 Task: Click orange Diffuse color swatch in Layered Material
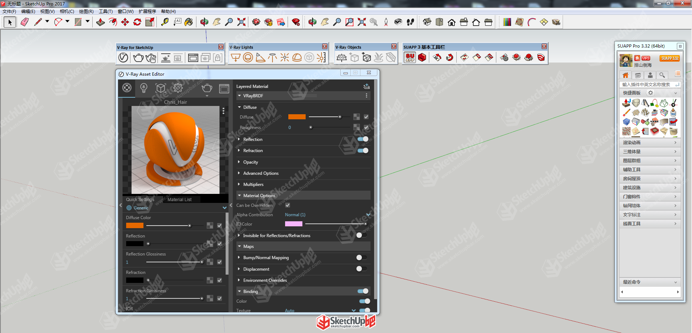click(x=297, y=117)
